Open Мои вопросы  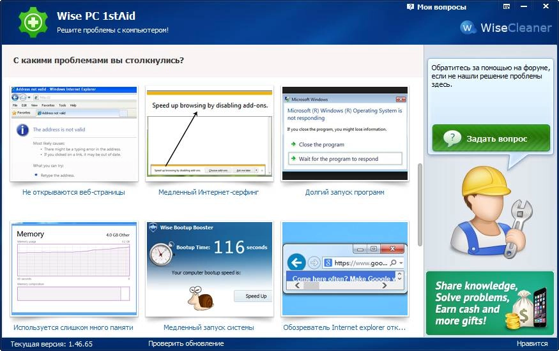441,7
